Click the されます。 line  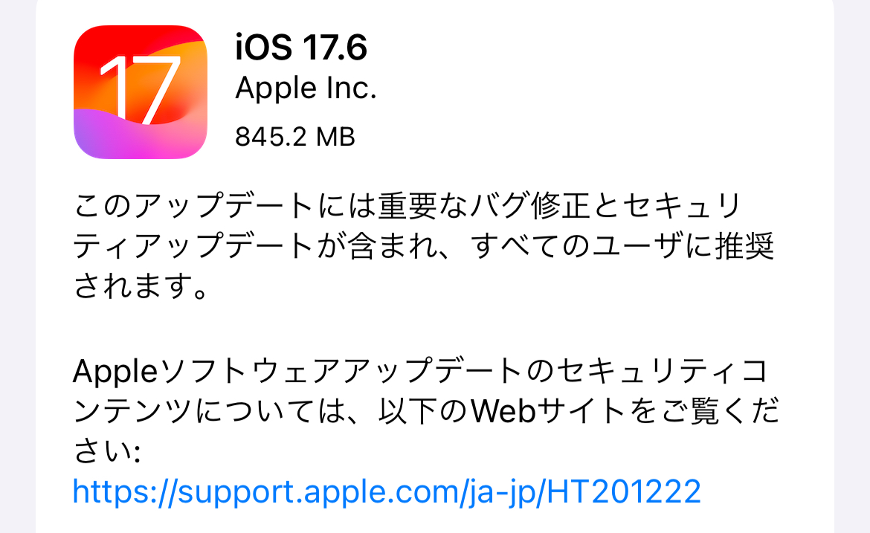(141, 285)
